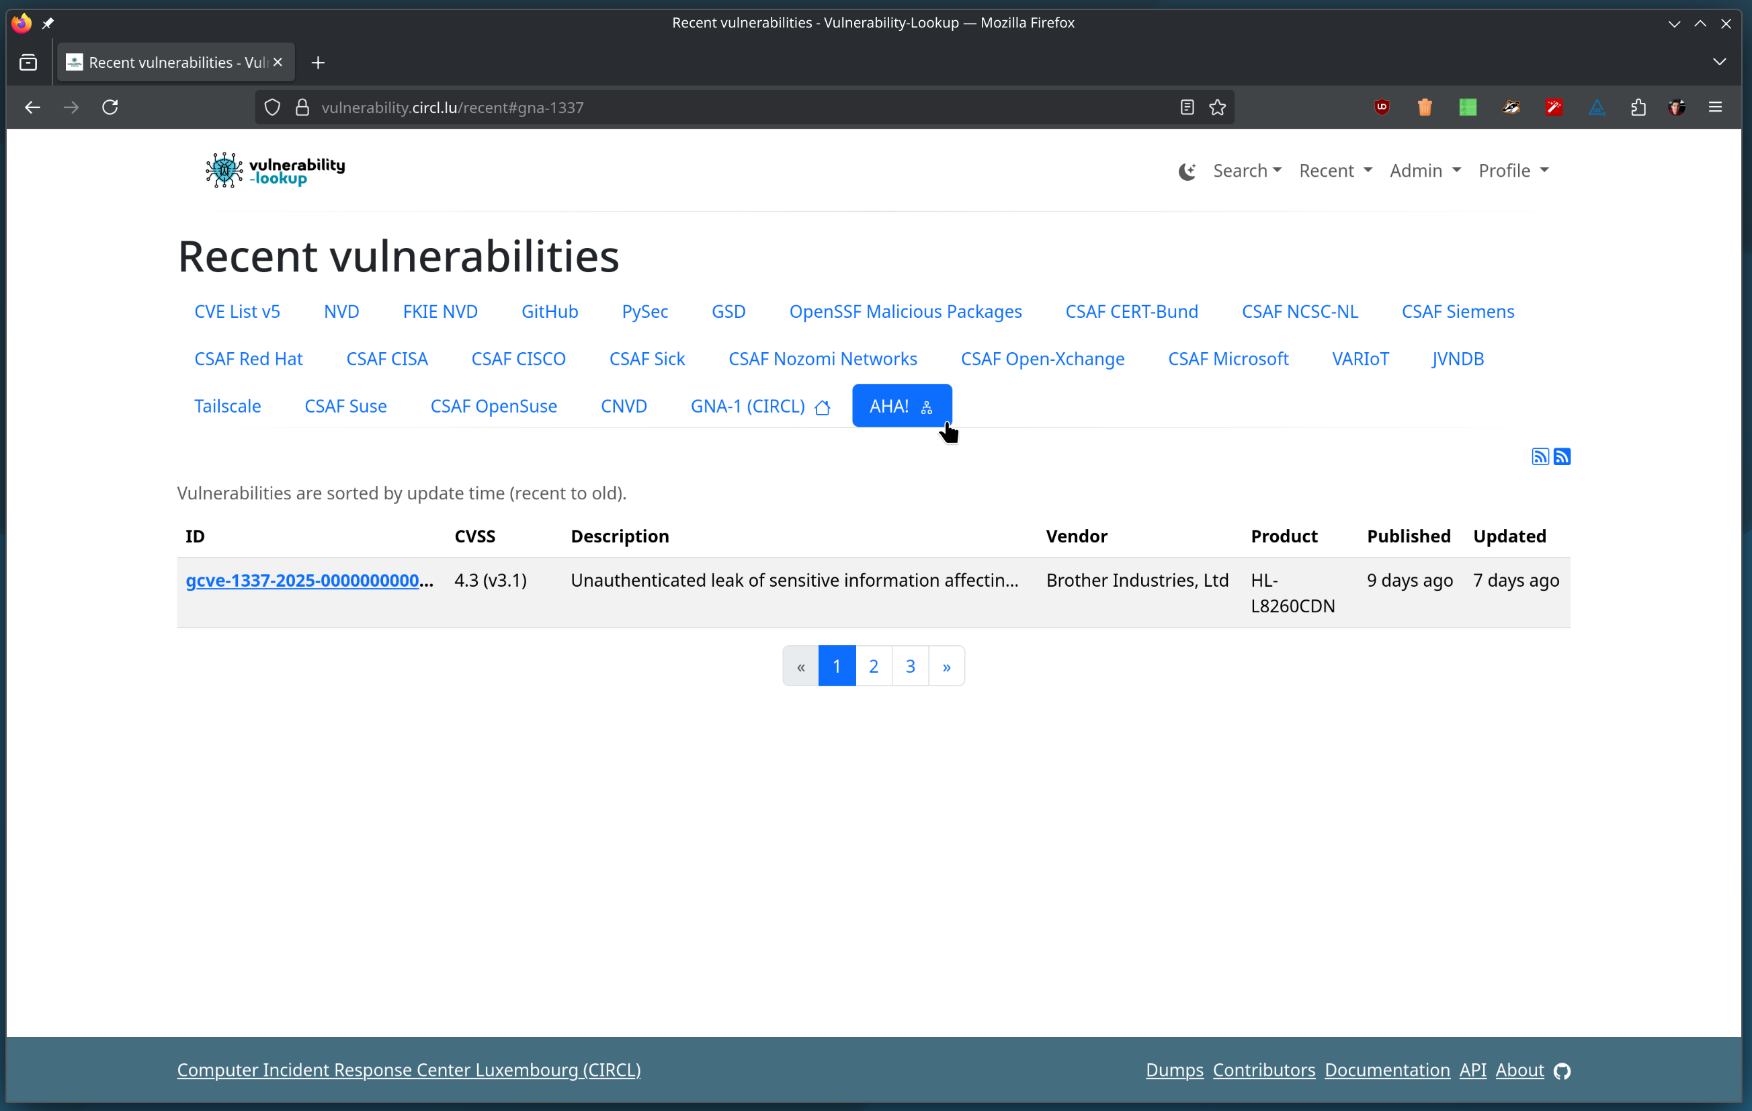The width and height of the screenshot is (1752, 1111).
Task: Click the outlined RSS feed icon
Action: click(1540, 457)
